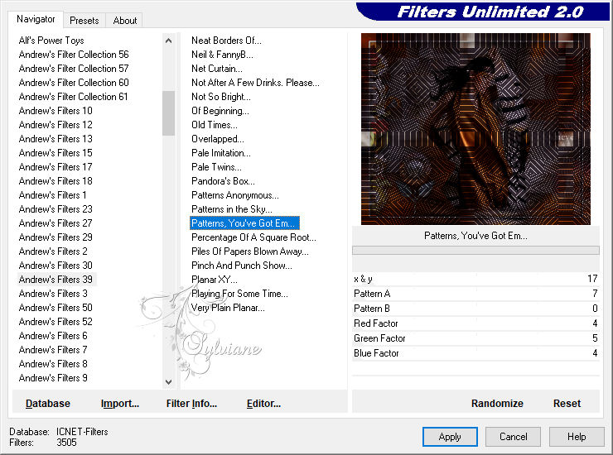Select Alf's Power Toys category

tap(51, 41)
